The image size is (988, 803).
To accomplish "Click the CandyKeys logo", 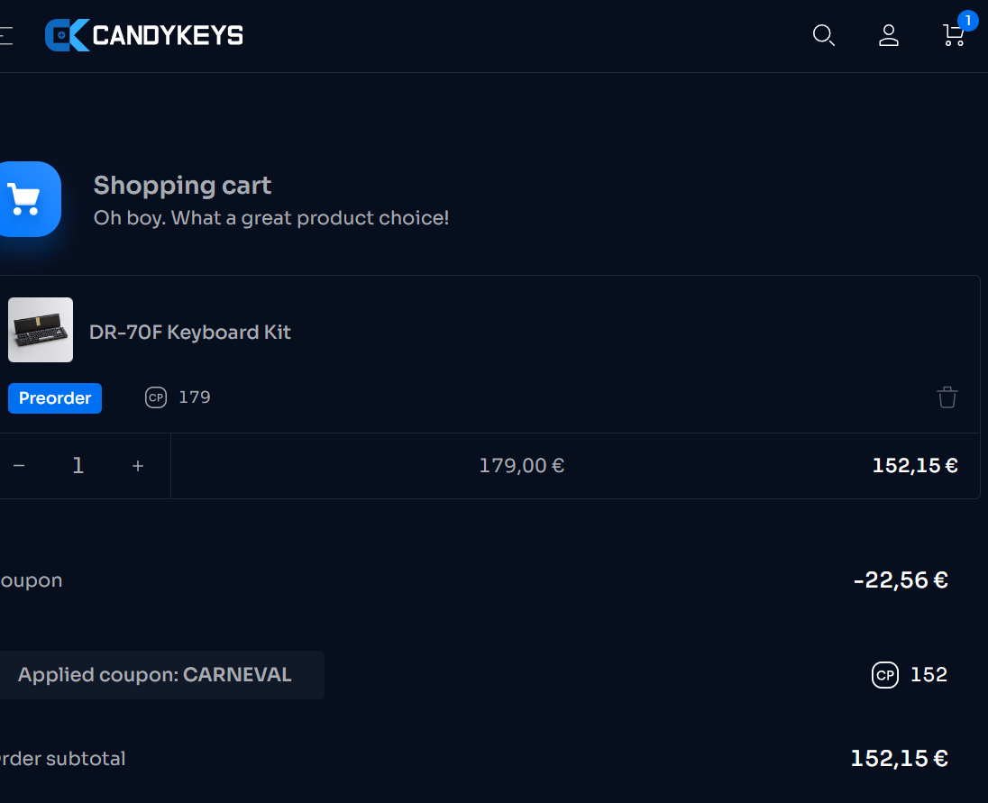I will pos(144,35).
